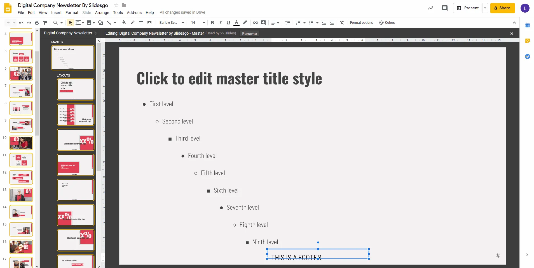
Task: Select the master slide thumbnail
Action: tap(73, 58)
